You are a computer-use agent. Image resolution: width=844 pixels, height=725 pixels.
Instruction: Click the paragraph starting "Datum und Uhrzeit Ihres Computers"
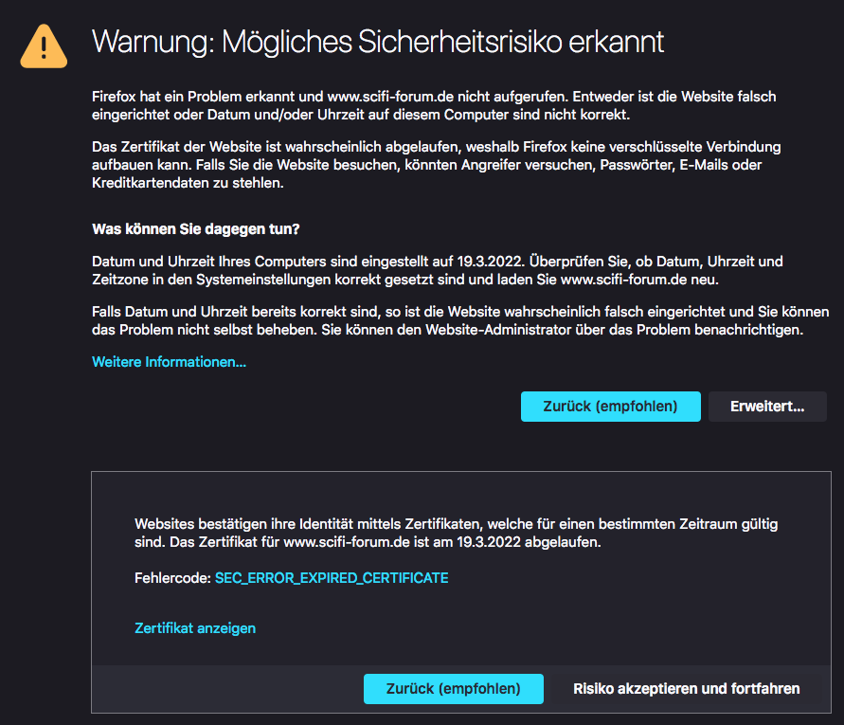[437, 270]
